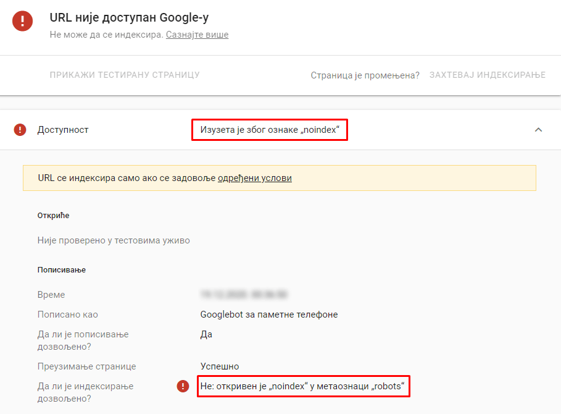The height and width of the screenshot is (414, 561).
Task: Click the 'Преузимање странице' label
Action: pos(87,366)
